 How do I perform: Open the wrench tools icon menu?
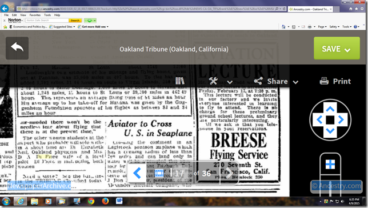coord(213,81)
